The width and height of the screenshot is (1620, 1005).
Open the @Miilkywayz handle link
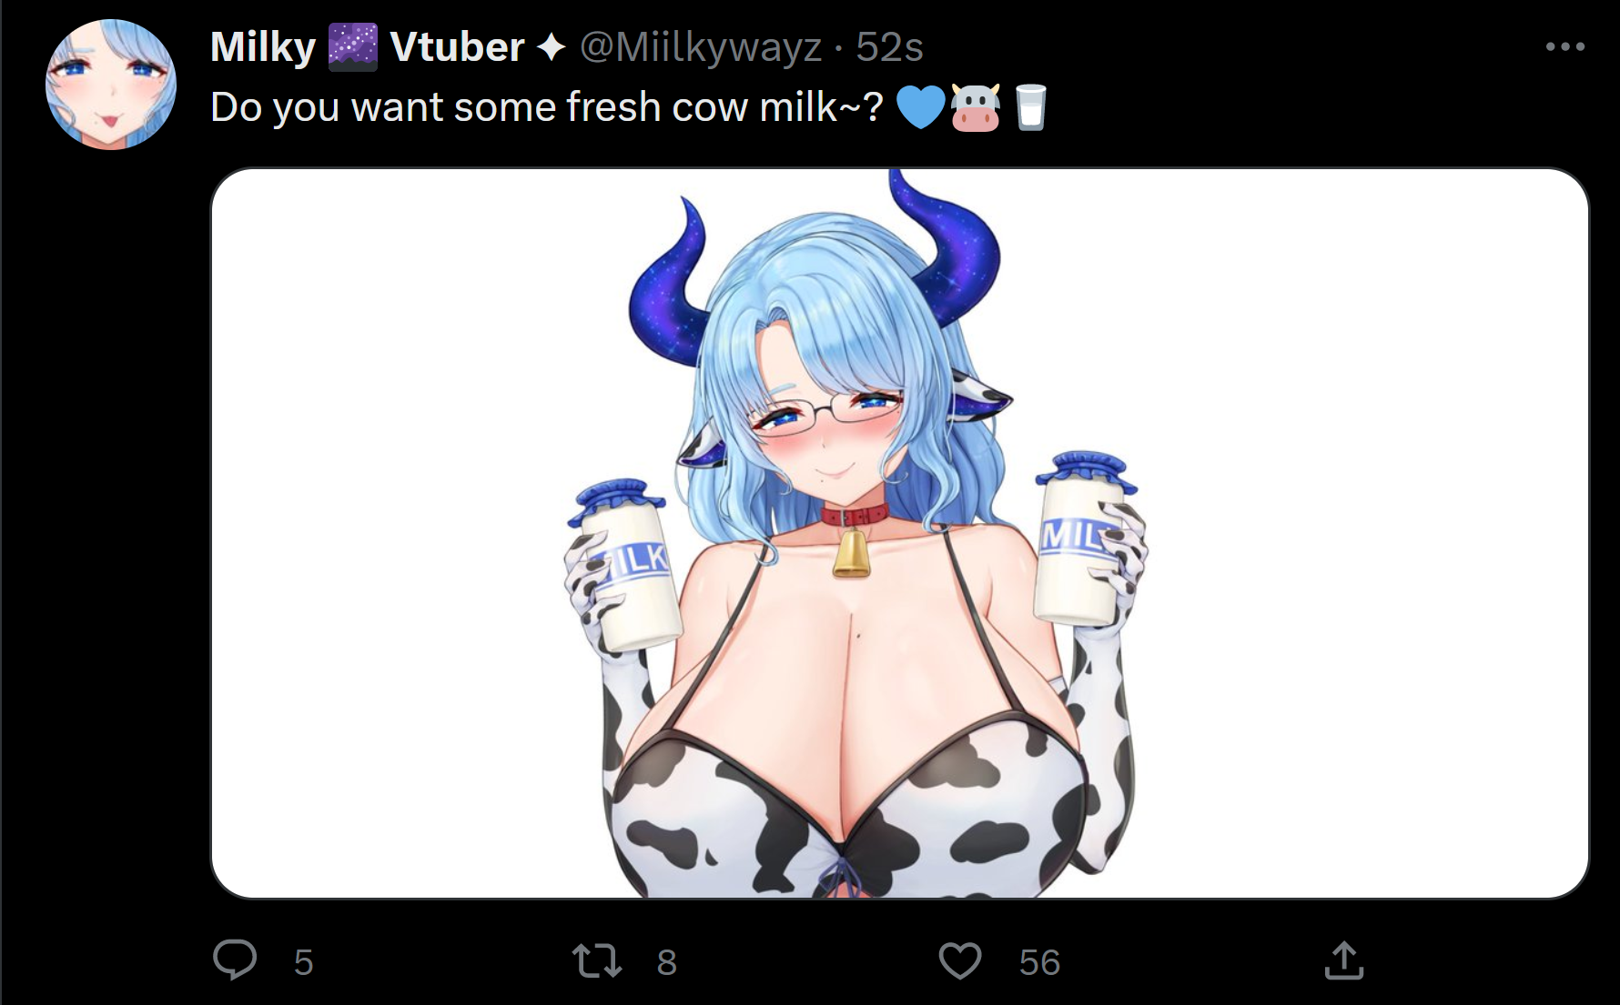701,47
